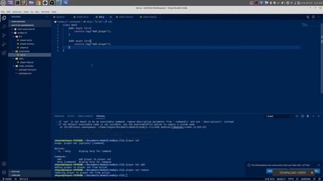Screen dimensions: 323x181
Task: Open the Search view in activity bar
Action: pyautogui.click(x=4, y=27)
